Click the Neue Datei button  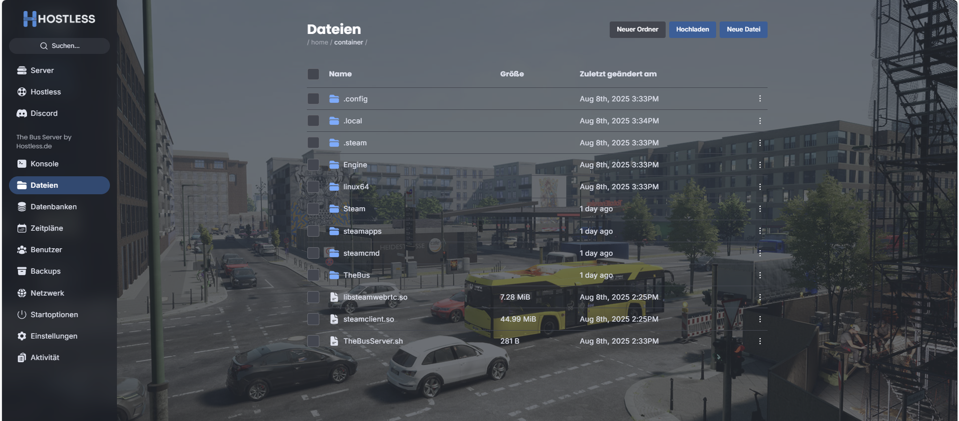pos(743,29)
